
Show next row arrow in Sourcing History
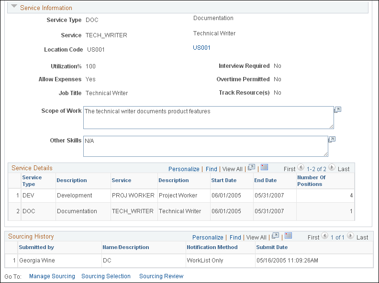coord(350,235)
